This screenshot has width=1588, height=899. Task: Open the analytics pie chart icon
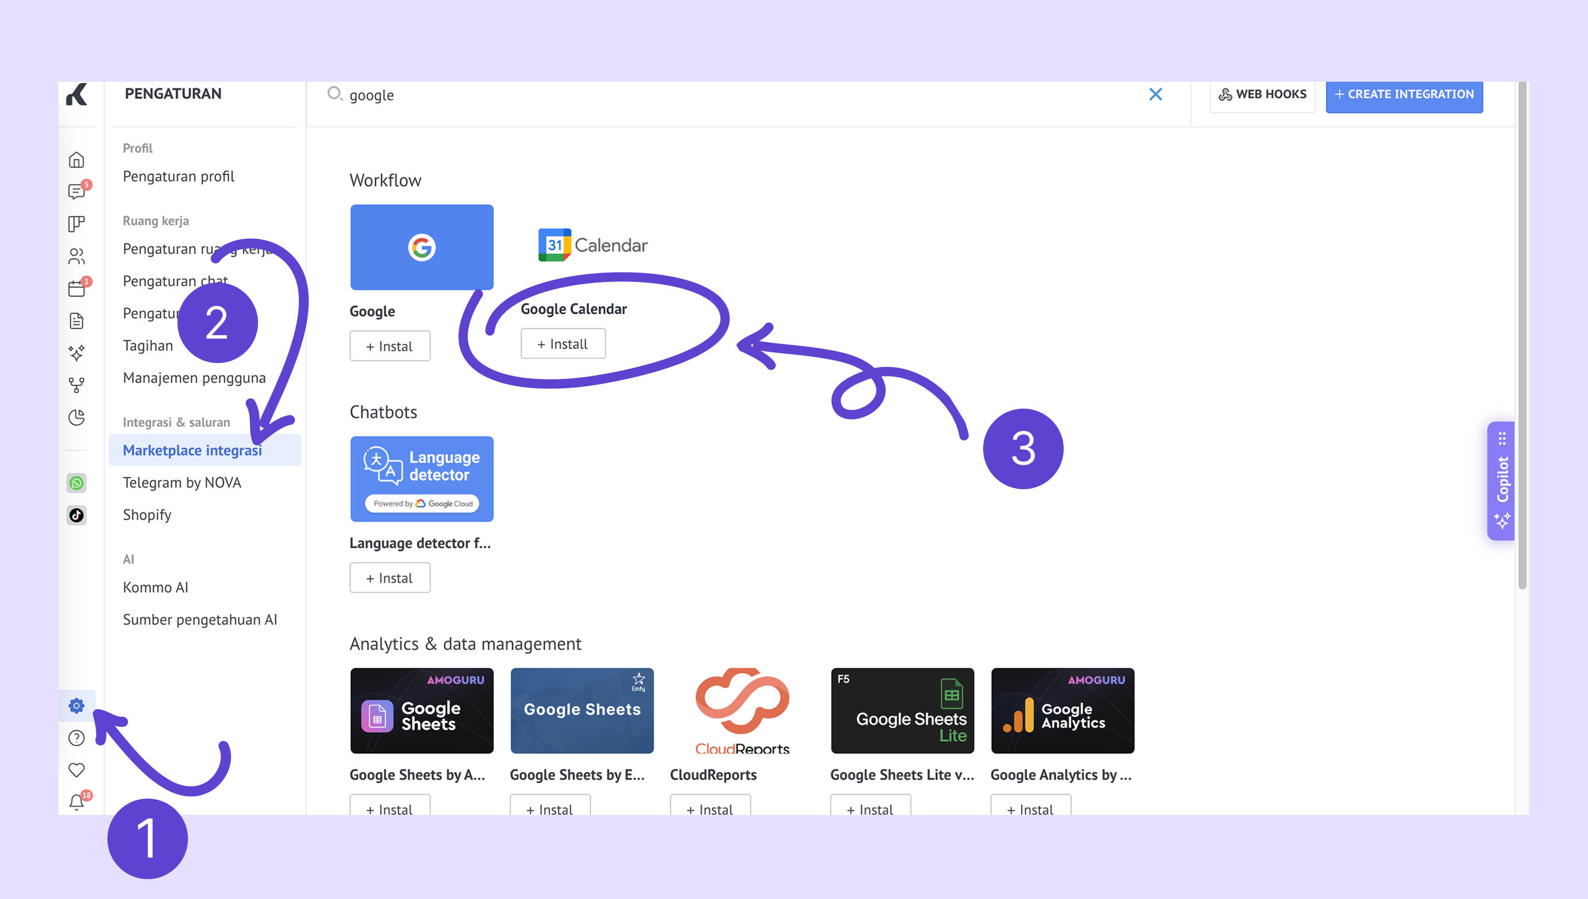76,417
